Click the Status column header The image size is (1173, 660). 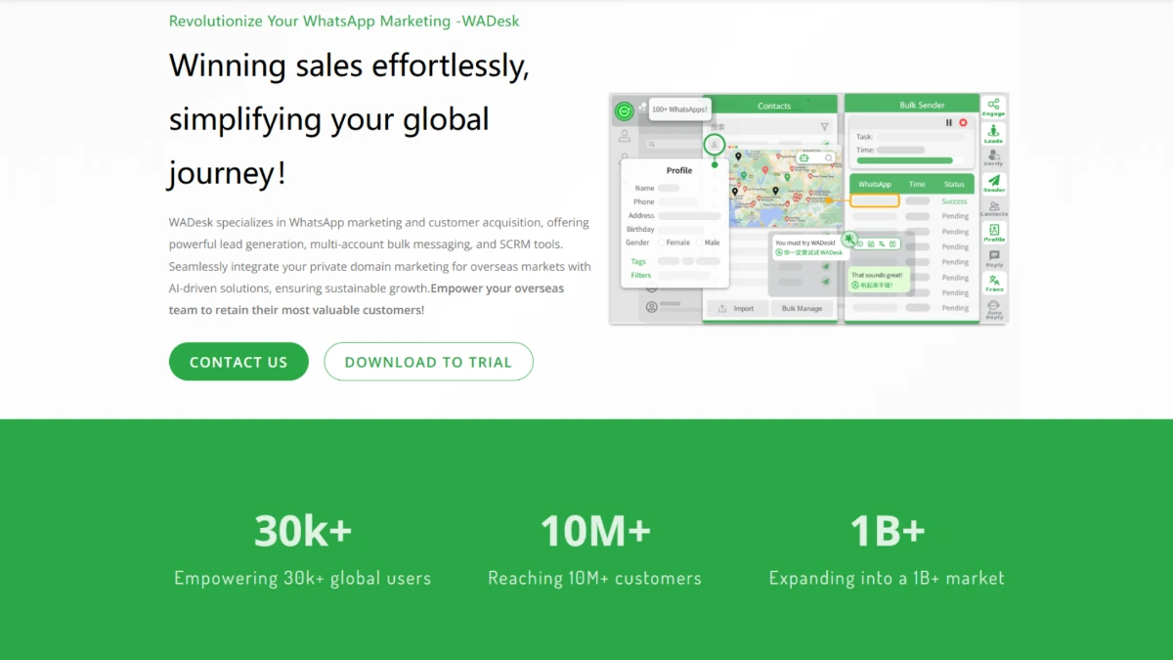click(954, 184)
